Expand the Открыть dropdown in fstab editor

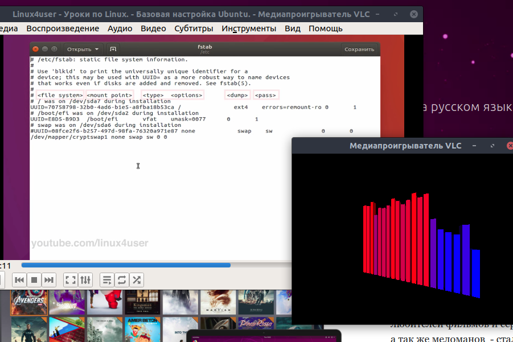[83, 50]
